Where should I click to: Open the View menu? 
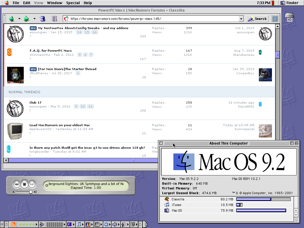(39, 3)
